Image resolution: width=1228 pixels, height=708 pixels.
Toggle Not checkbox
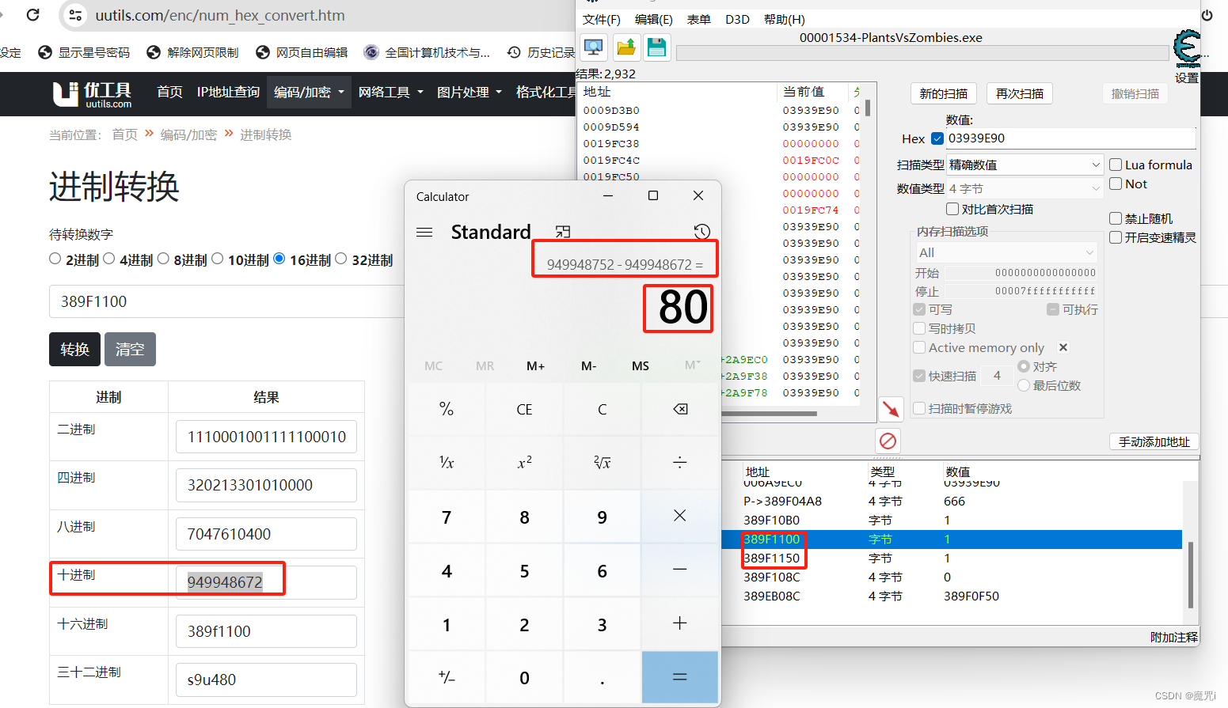point(1116,184)
